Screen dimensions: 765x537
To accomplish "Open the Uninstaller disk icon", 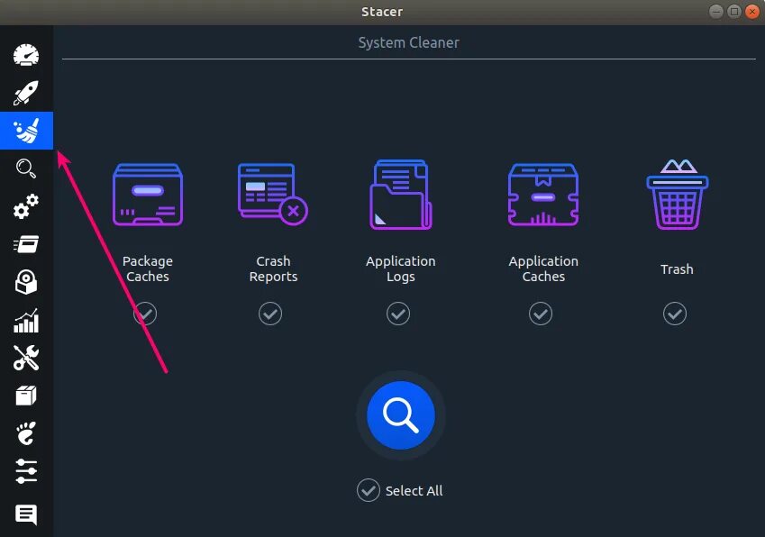I will pyautogui.click(x=26, y=282).
